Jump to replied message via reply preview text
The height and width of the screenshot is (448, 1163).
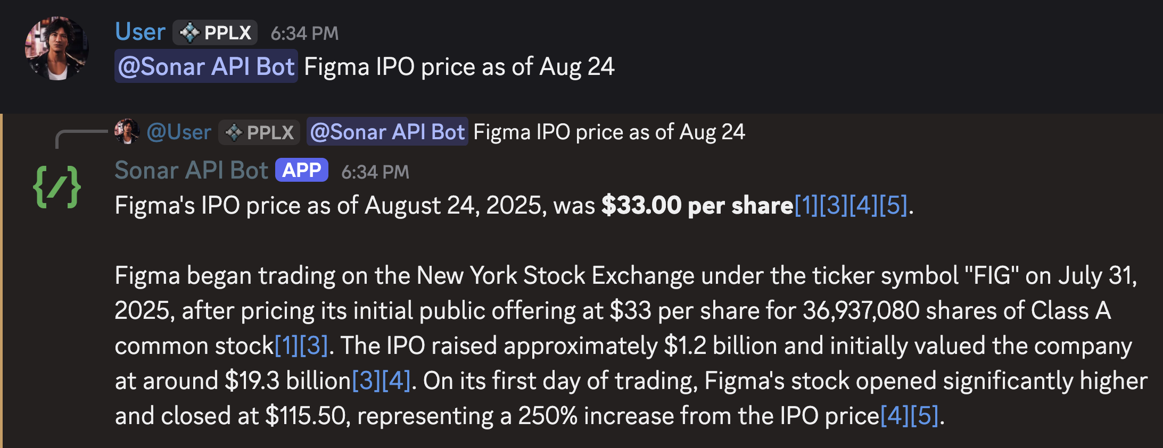pos(609,132)
